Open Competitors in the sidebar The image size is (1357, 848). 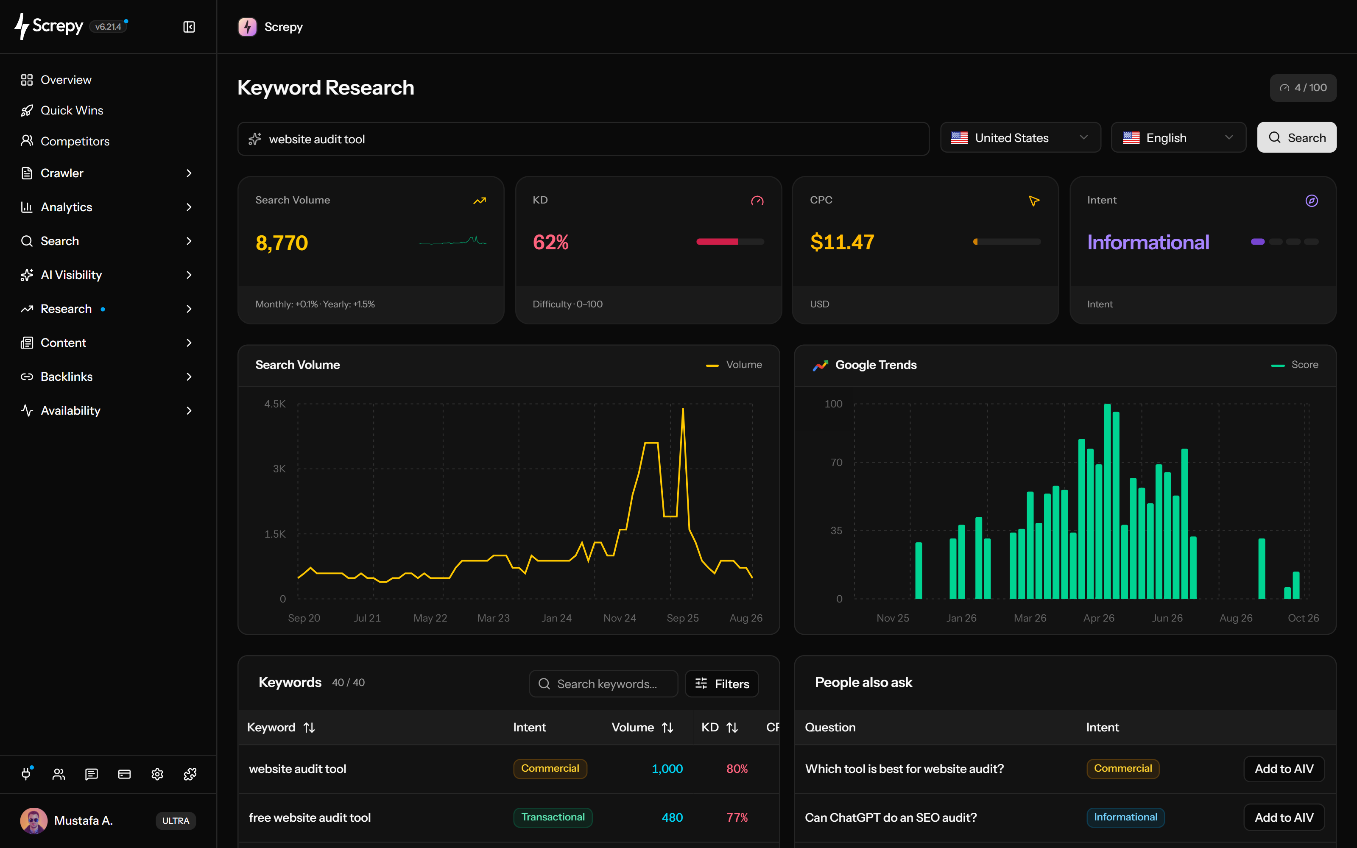(108, 141)
